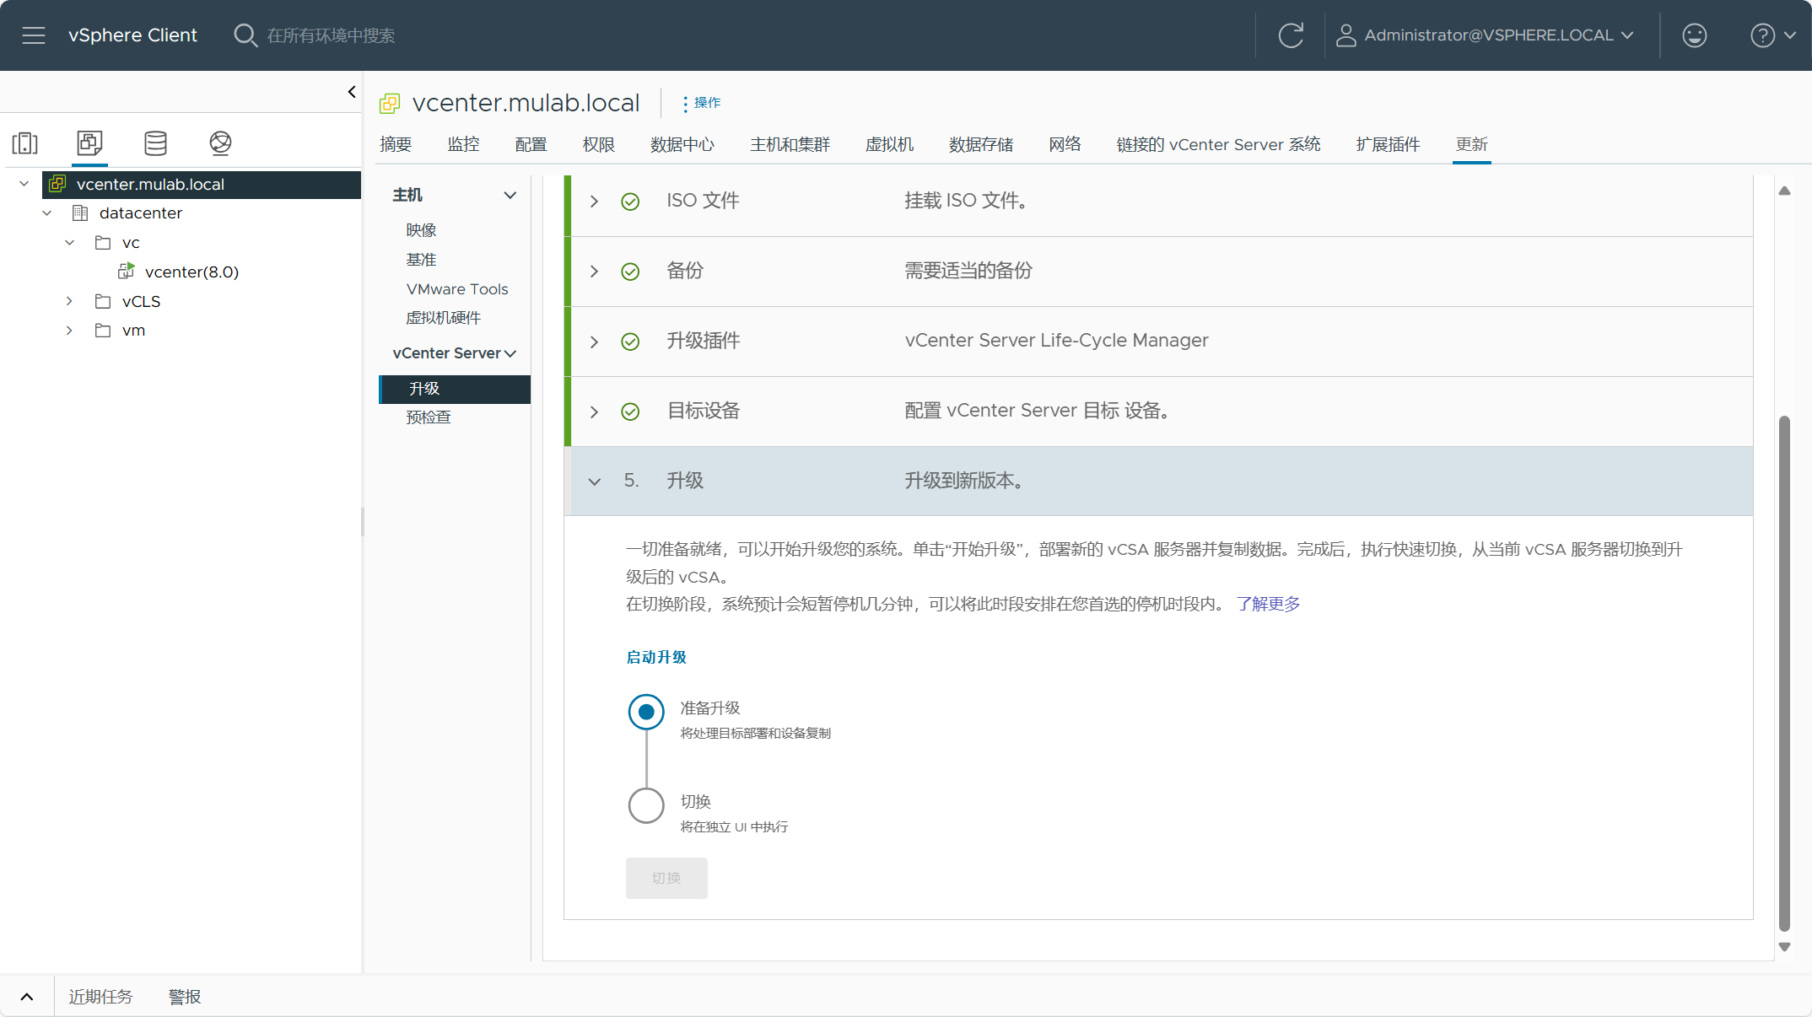Screen dimensions: 1812x1017
Task: Click the vCenter icon beside page title
Action: pos(390,104)
